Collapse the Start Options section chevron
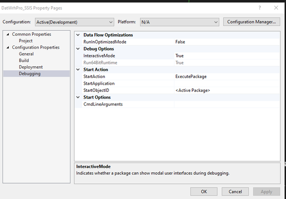Viewport: 286px width, 199px height. [x=78, y=97]
